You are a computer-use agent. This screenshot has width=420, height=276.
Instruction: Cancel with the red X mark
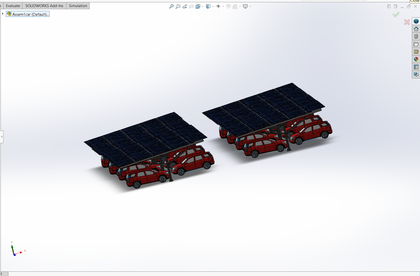click(x=407, y=22)
